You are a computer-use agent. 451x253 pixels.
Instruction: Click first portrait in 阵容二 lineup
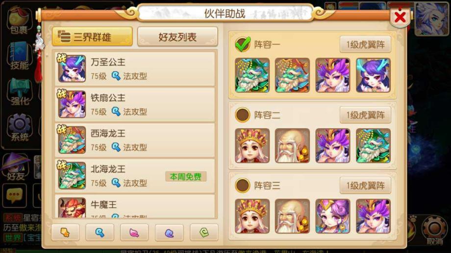click(x=252, y=146)
